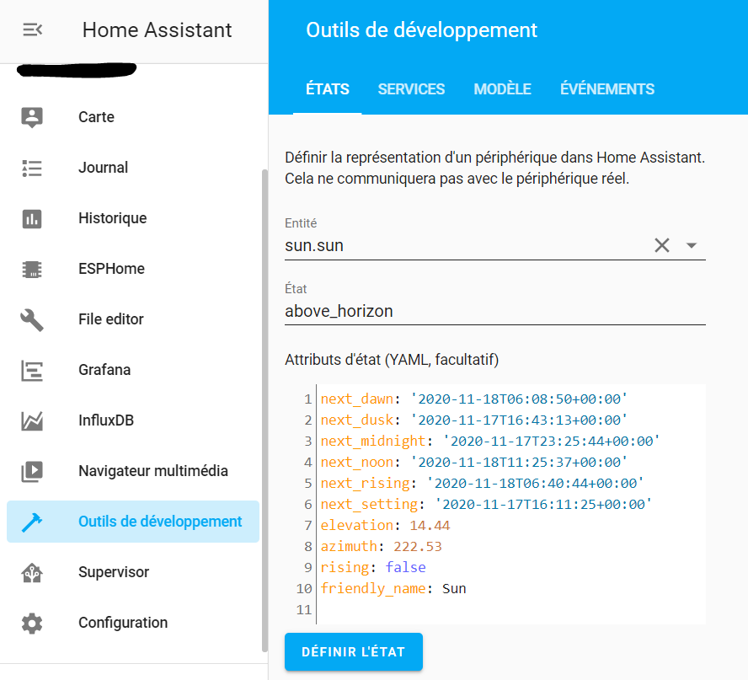
Task: Click the État field showing above_horizon
Action: (494, 311)
